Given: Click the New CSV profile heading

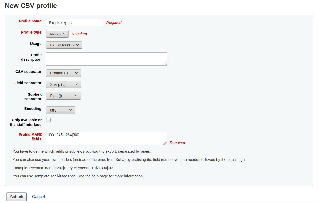Looking at the screenshot, I should tap(31, 6).
